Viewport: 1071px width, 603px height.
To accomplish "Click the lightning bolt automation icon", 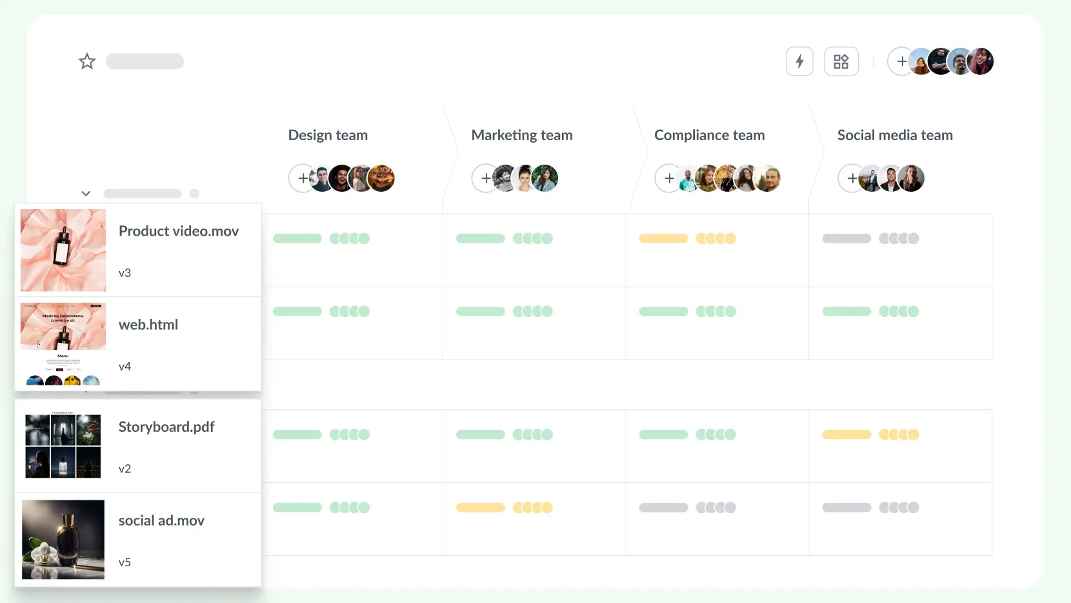I will (x=799, y=61).
